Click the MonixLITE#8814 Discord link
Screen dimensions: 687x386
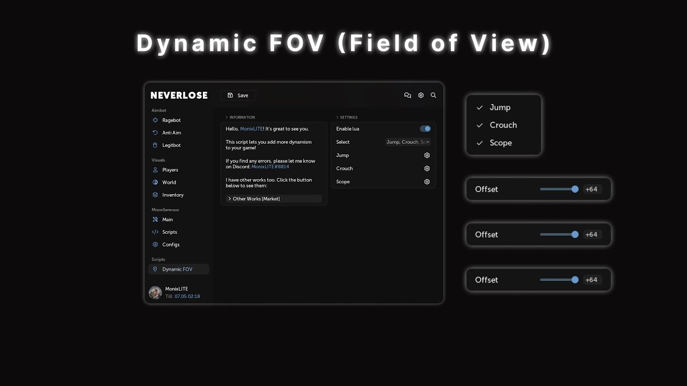tap(270, 167)
